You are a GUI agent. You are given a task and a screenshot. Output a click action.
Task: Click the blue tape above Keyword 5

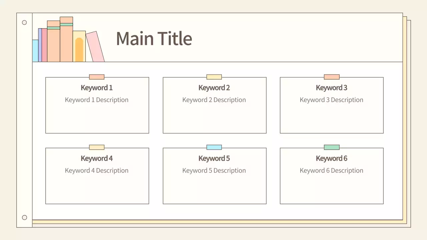[x=214, y=147]
